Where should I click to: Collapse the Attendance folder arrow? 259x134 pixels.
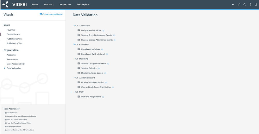click(x=74, y=26)
